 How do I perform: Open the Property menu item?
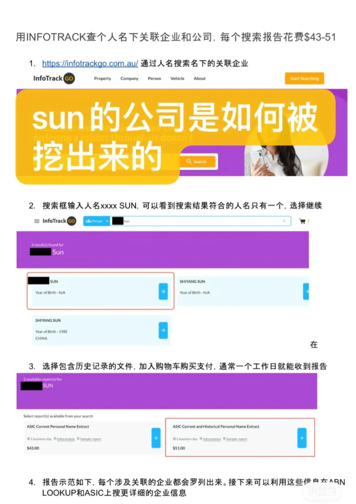click(102, 78)
